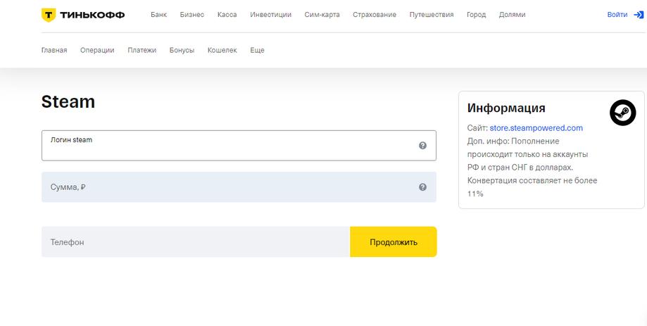Click the Tinkoff shield logo
The height and width of the screenshot is (326, 647).
49,15
